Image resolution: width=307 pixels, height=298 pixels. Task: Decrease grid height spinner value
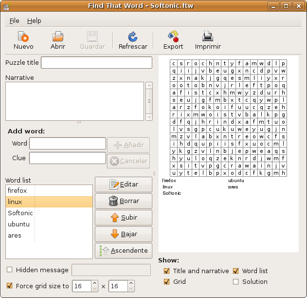[x=130, y=289]
